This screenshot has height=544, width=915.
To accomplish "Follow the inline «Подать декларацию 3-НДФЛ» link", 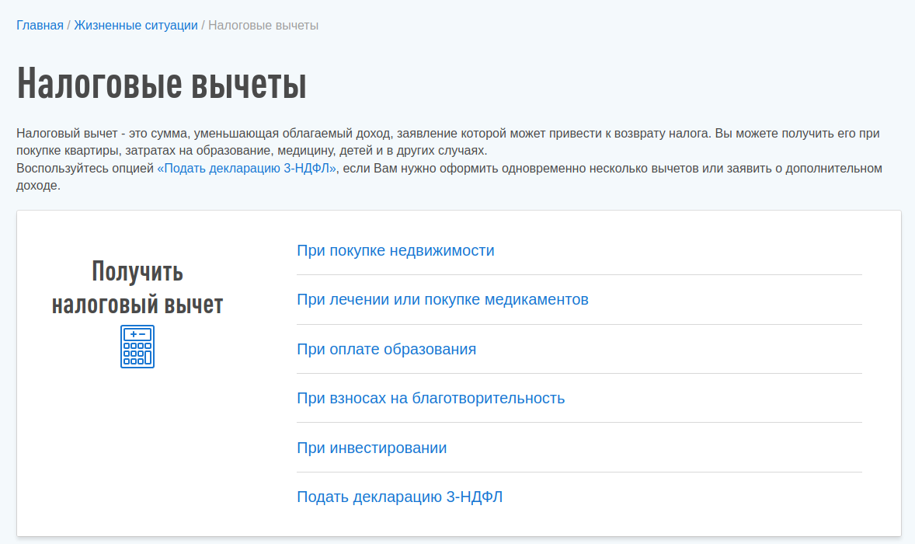I will tap(246, 169).
